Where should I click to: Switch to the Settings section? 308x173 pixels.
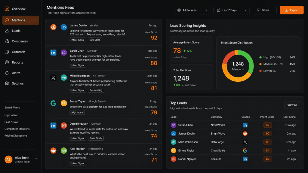[x=7, y=83]
